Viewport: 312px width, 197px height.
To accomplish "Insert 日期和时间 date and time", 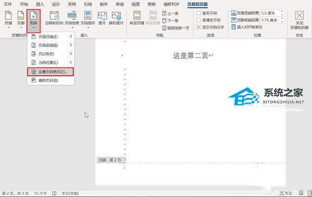I will click(54, 18).
